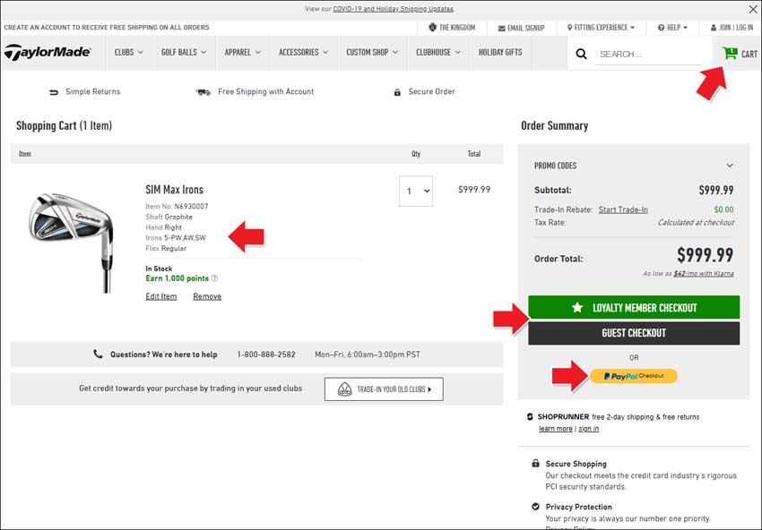The image size is (762, 530).
Task: Go to Holiday Gifts
Action: pos(500,52)
